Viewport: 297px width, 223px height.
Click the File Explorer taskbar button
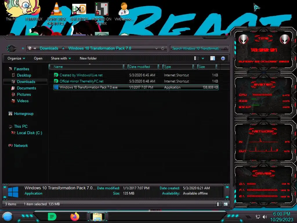(x=97, y=217)
